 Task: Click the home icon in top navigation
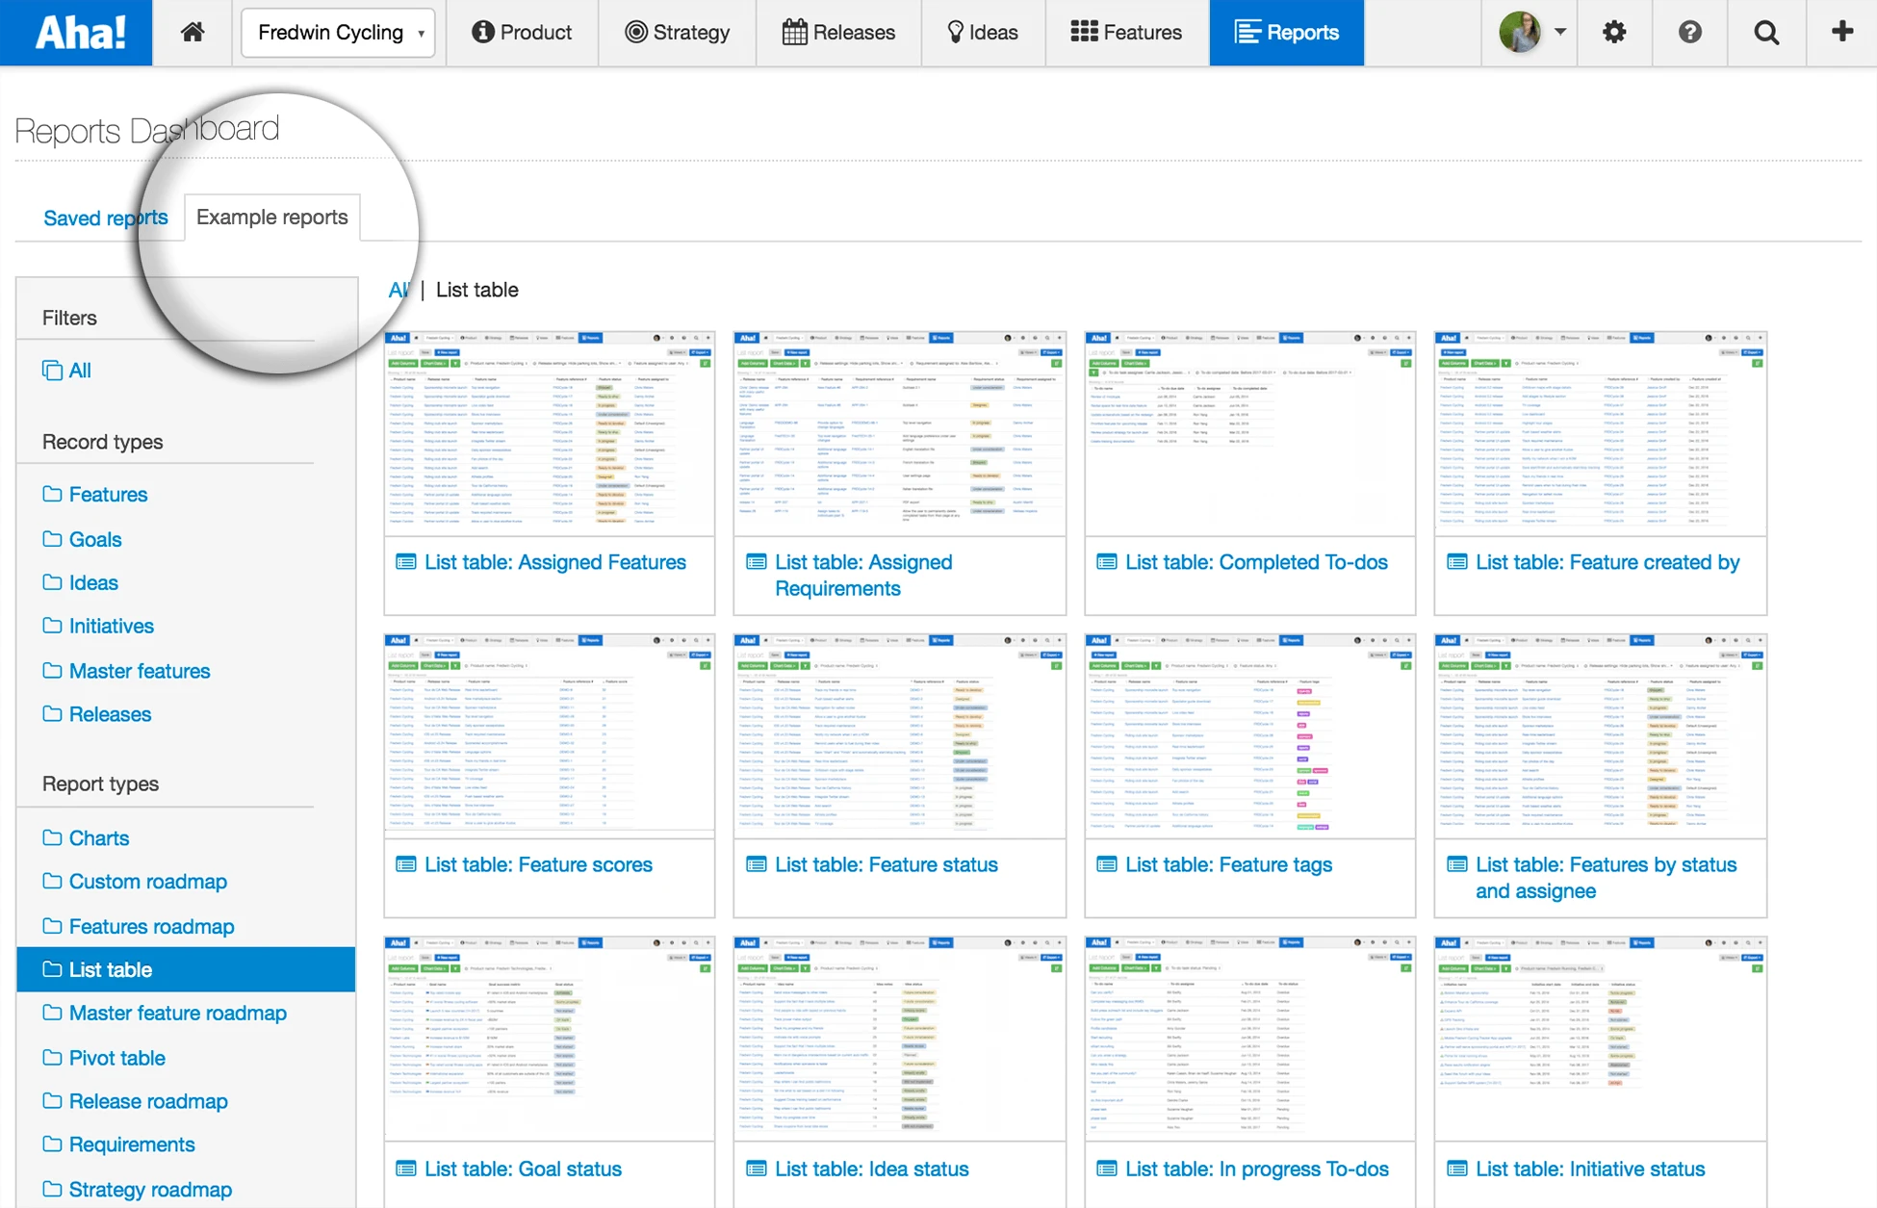(x=193, y=33)
